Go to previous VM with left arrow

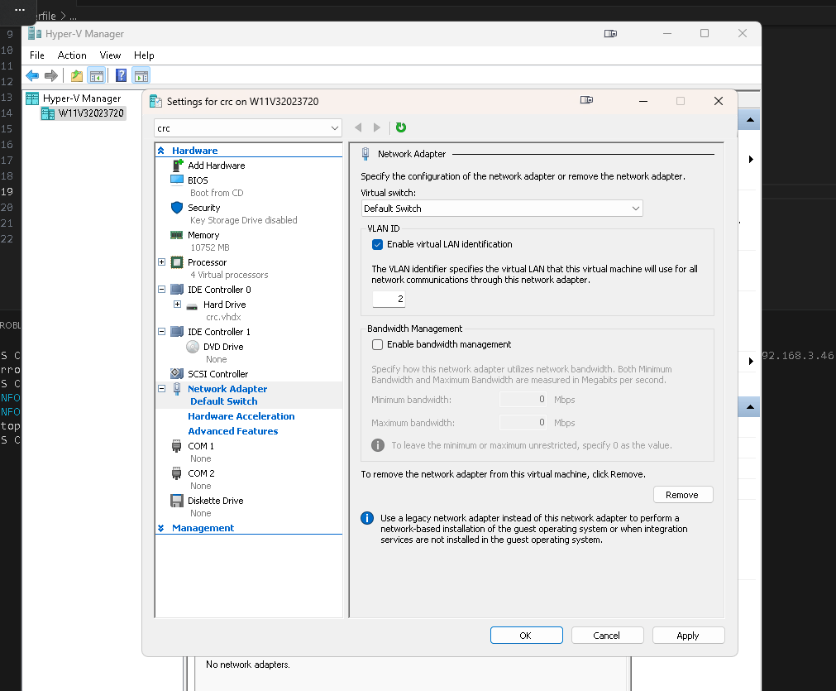[x=358, y=127]
